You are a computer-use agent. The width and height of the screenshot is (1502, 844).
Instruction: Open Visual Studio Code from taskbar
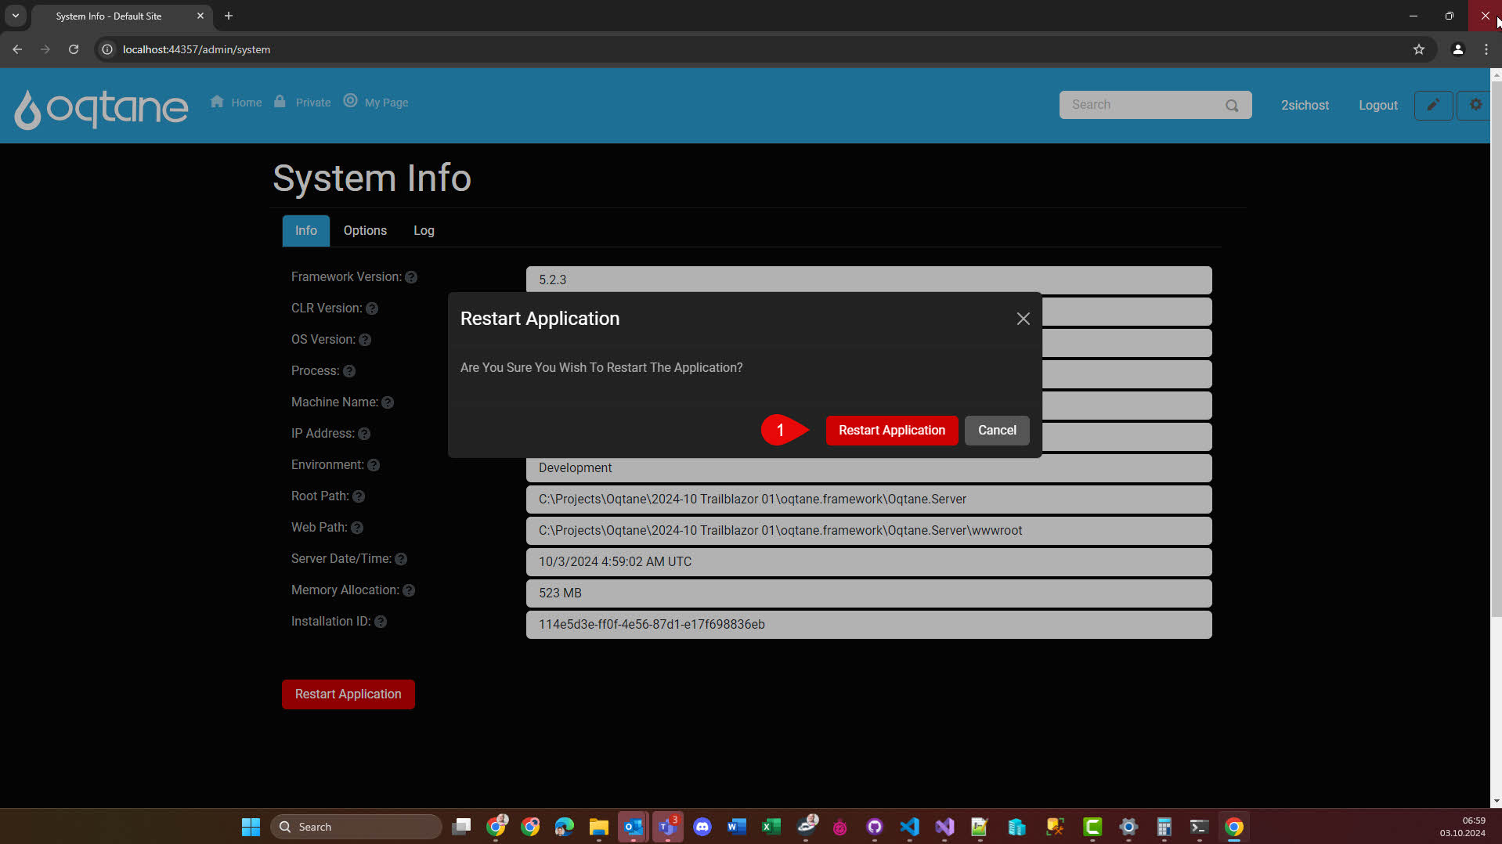coord(909,827)
